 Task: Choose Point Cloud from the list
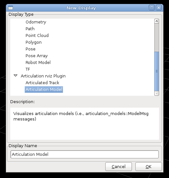37,35
